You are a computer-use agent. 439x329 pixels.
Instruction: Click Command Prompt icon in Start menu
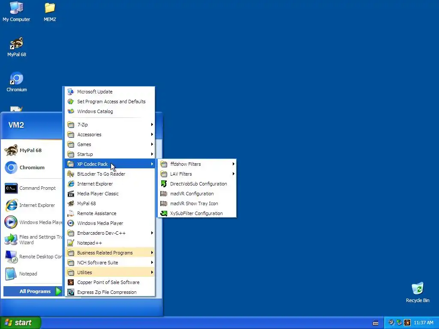11,188
